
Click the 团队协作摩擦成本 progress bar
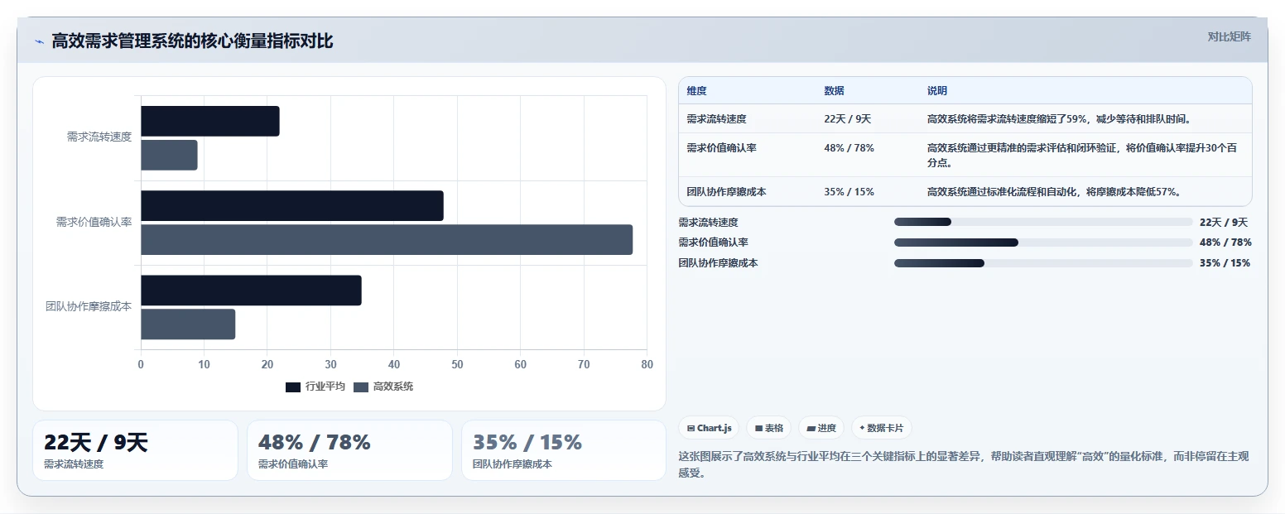pos(1043,263)
